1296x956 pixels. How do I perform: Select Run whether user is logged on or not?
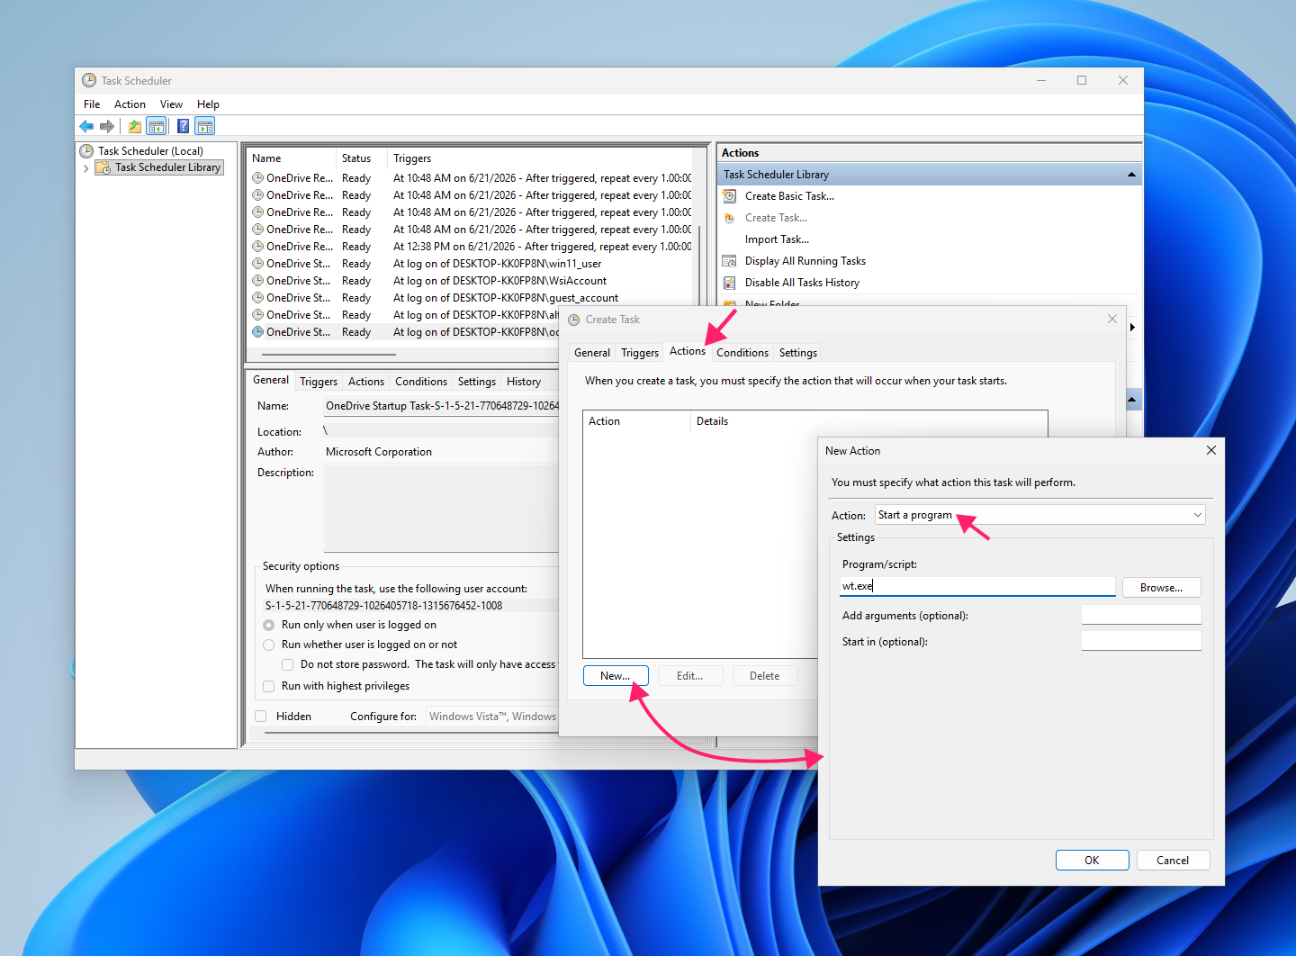[x=268, y=645]
